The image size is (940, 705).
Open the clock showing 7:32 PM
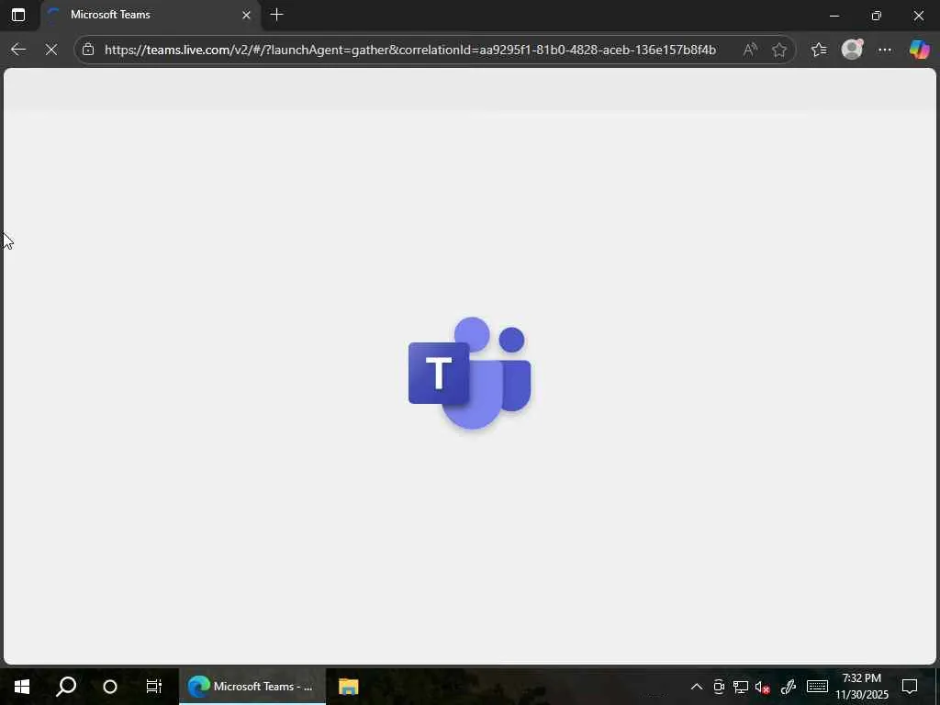click(862, 687)
